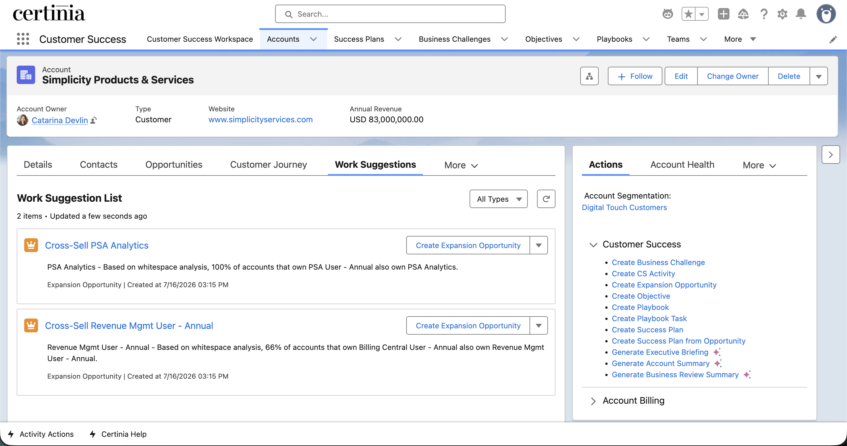Focus the global Search field
Image resolution: width=847 pixels, height=446 pixels.
click(390, 14)
